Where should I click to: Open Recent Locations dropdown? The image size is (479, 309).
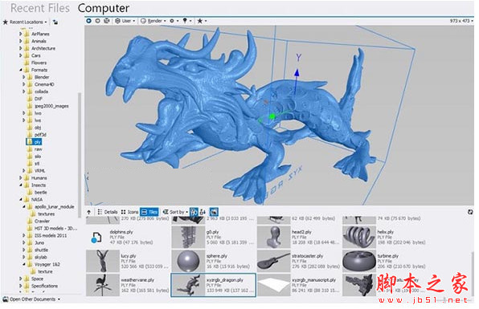25,22
